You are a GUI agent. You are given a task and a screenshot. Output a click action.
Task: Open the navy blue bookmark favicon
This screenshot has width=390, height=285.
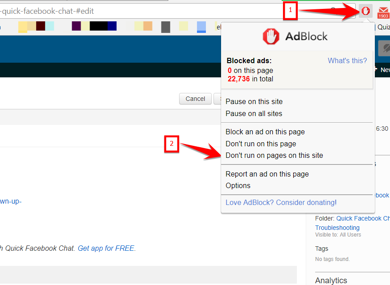click(111, 27)
